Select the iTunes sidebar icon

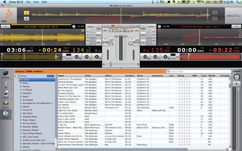click(6, 115)
